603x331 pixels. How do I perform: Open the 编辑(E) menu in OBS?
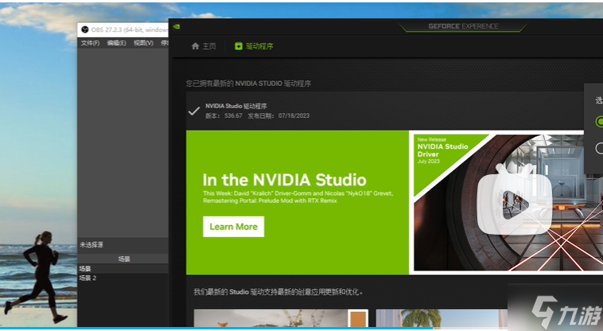116,43
